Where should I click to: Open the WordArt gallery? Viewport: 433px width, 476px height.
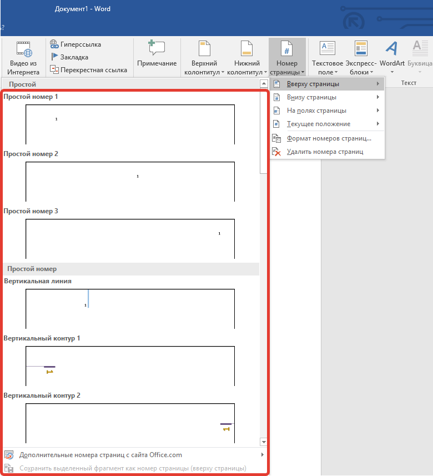click(x=392, y=58)
